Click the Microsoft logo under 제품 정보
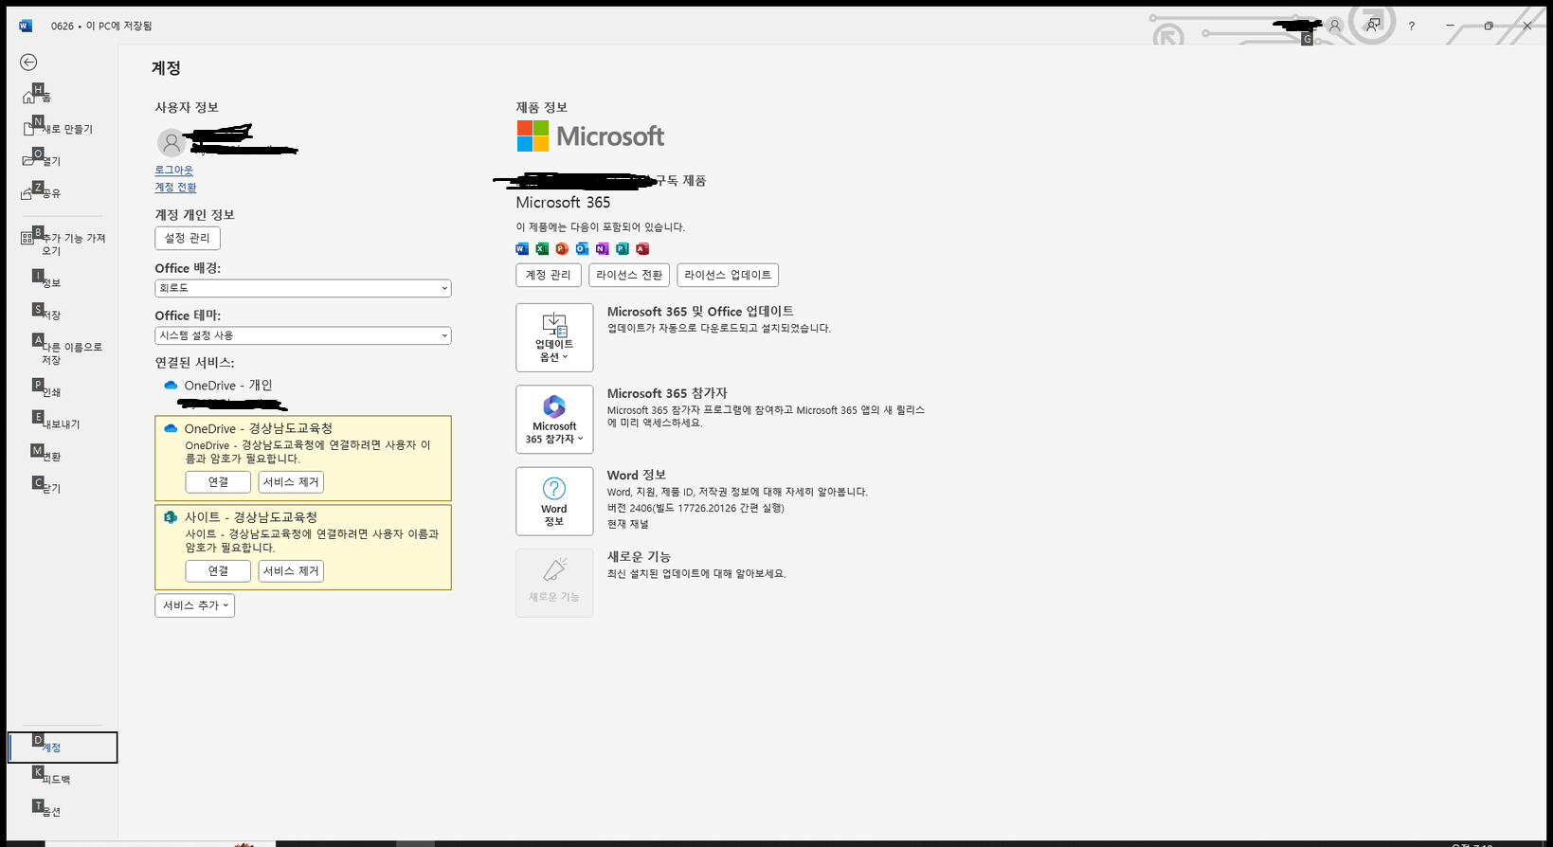Image resolution: width=1553 pixels, height=847 pixels. 590,135
